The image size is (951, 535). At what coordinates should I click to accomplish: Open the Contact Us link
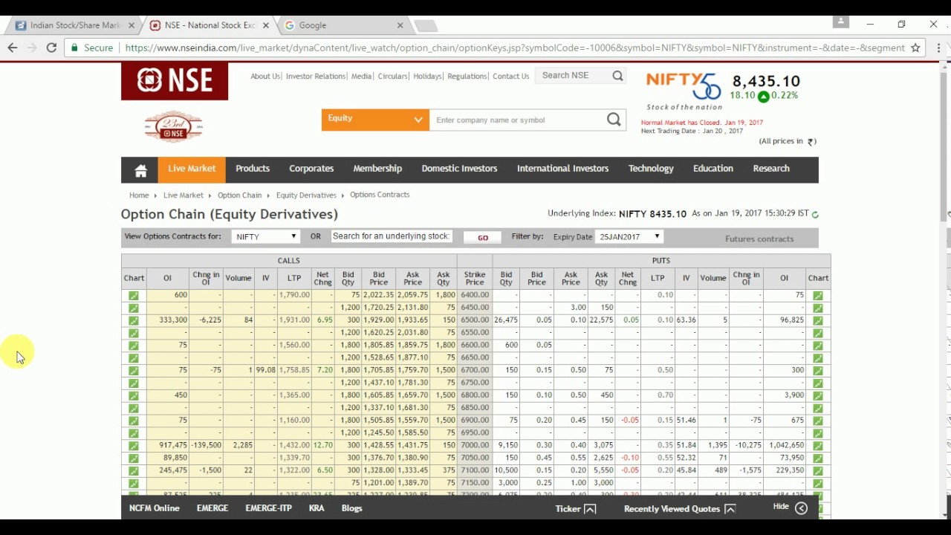511,76
